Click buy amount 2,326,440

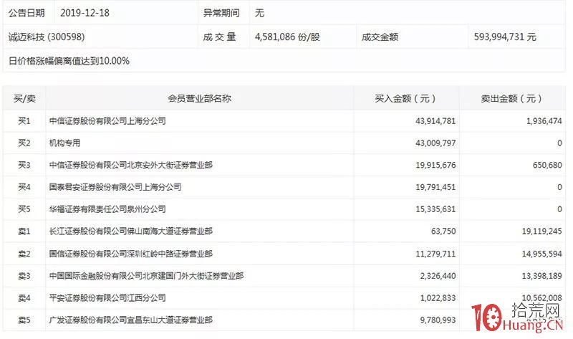point(438,276)
